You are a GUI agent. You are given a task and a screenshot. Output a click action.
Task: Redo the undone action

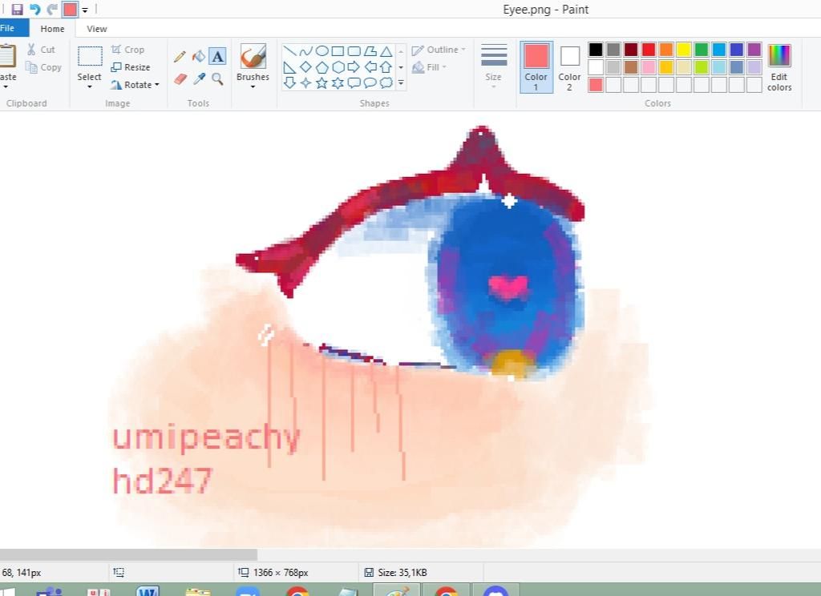click(x=52, y=10)
